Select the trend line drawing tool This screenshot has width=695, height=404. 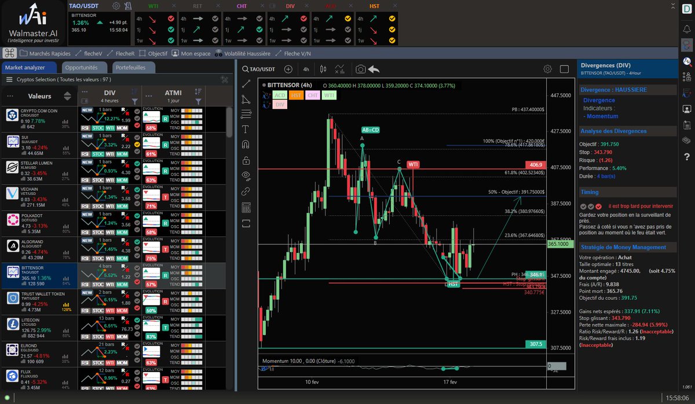pos(246,85)
